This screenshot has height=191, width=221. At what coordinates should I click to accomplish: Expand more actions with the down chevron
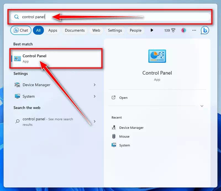coord(202,106)
